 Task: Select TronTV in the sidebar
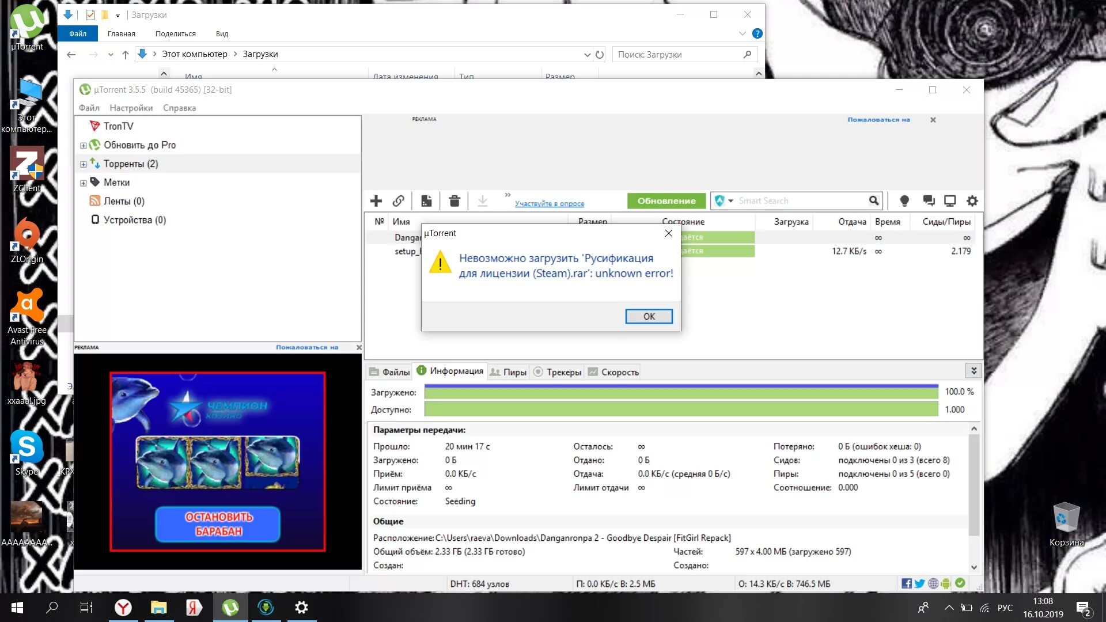pyautogui.click(x=118, y=126)
